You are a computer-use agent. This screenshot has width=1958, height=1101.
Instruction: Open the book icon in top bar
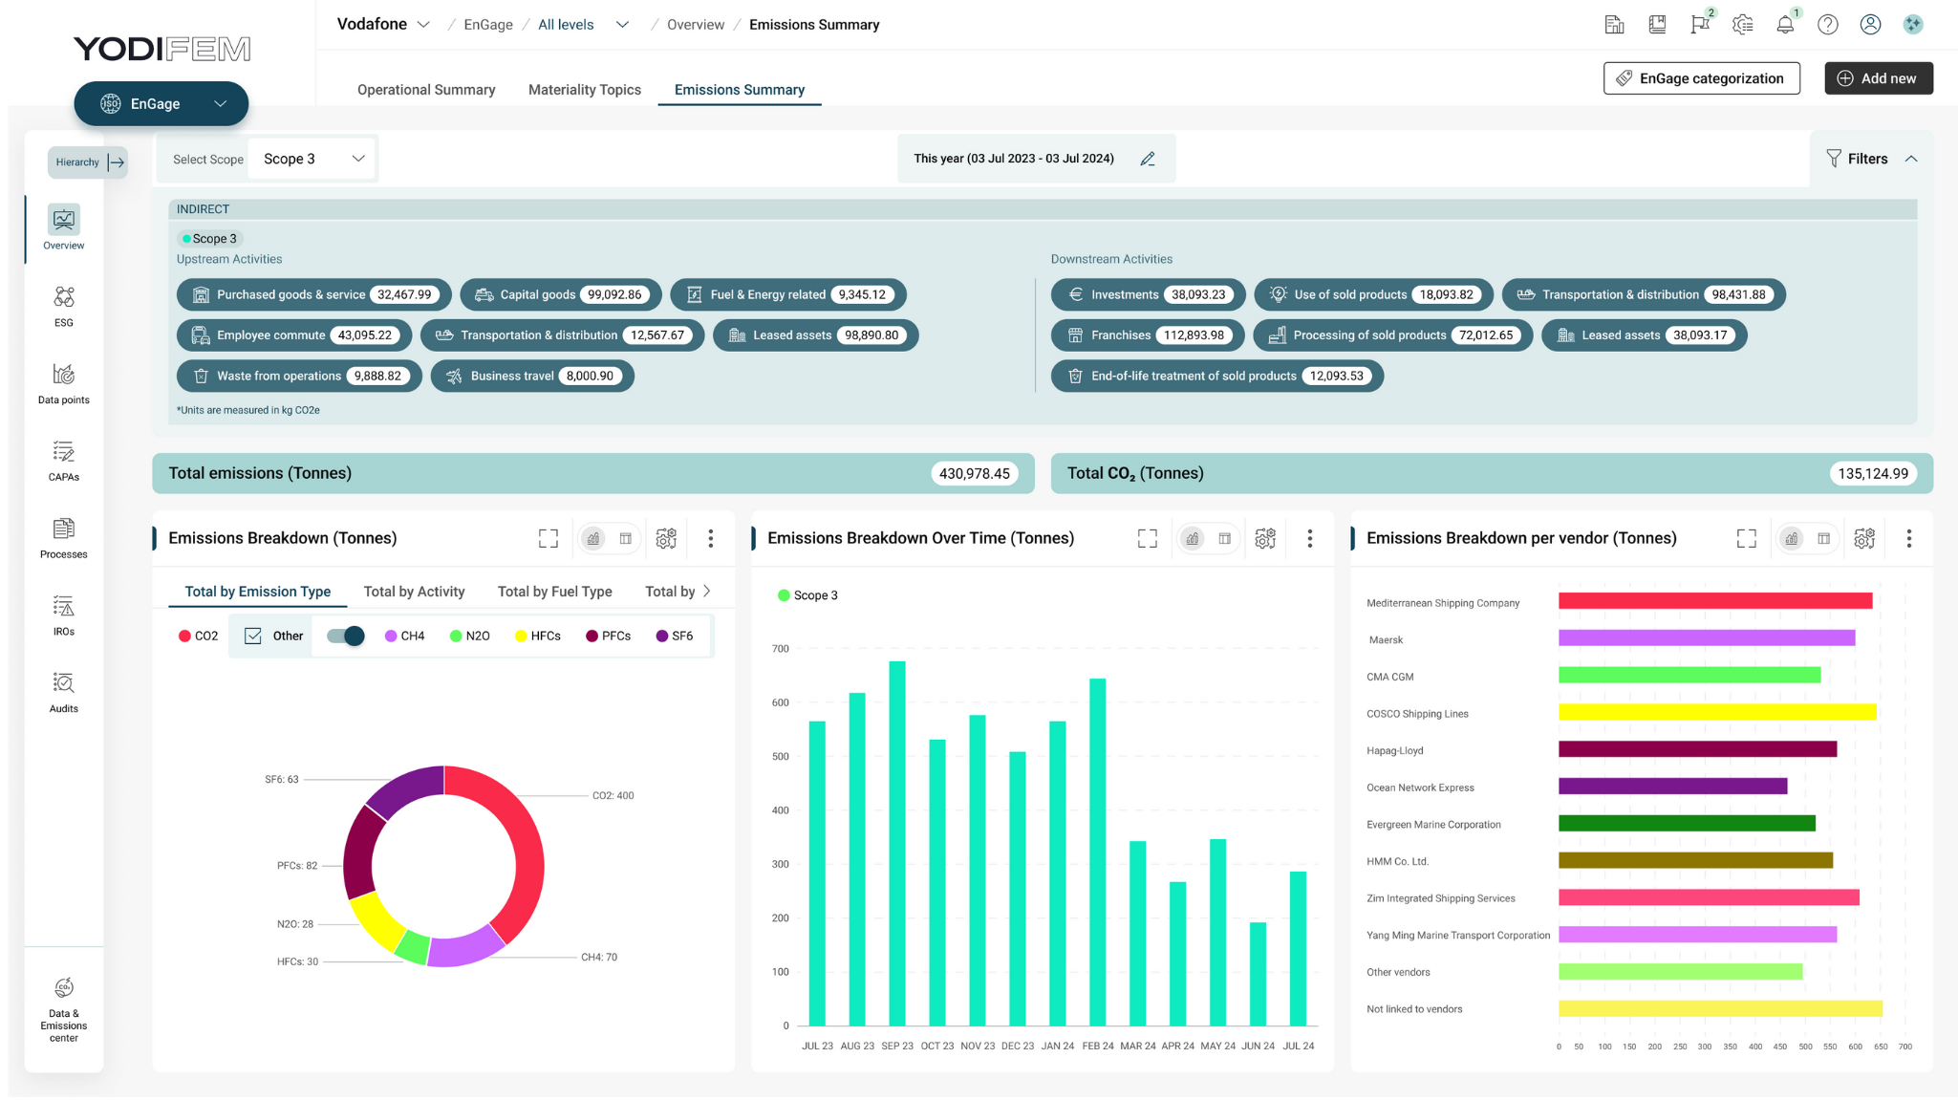[1657, 25]
